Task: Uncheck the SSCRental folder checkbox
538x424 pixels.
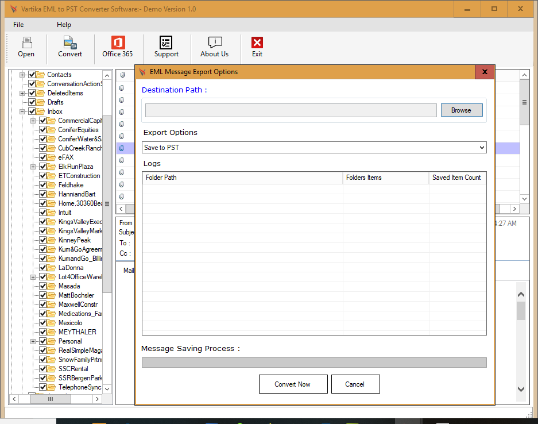Action: coord(43,369)
